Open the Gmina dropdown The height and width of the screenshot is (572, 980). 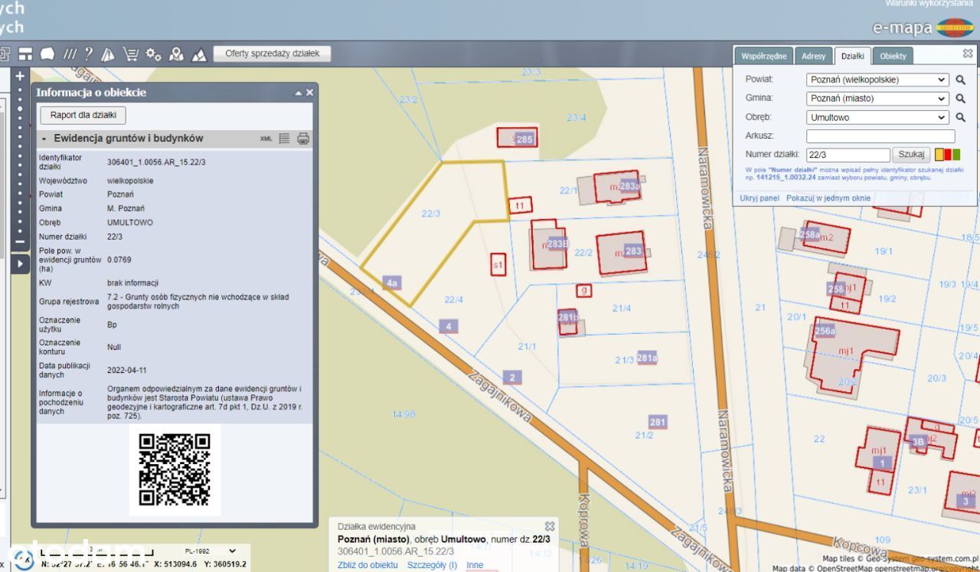click(877, 99)
